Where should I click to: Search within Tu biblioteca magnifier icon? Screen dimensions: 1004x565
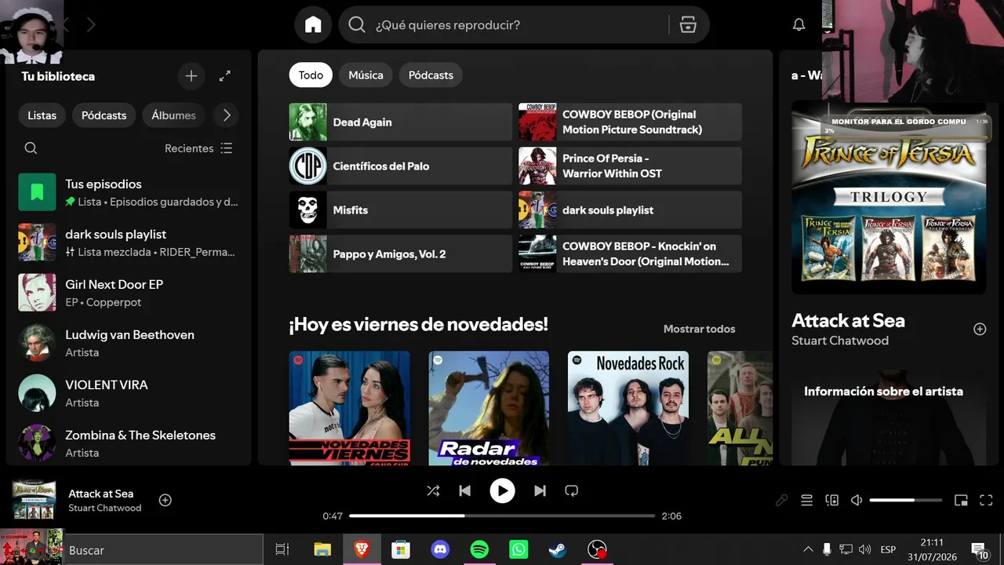coord(31,148)
